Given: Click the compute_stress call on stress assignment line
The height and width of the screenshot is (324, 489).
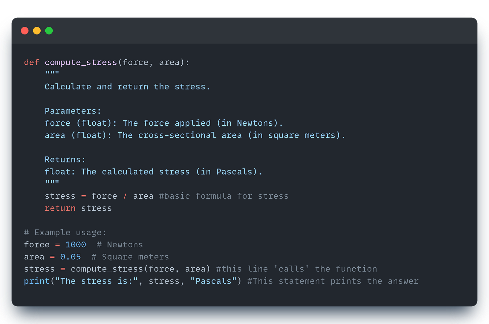Looking at the screenshot, I should tap(107, 269).
